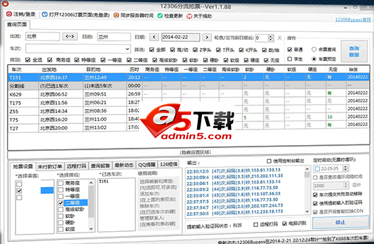Toggle the 全部 filter checkbox
Screen dimensions: 374x244
coord(152,49)
